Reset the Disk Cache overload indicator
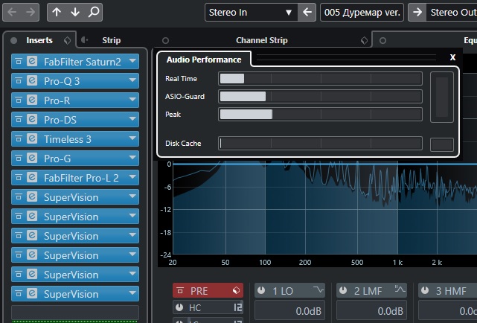This screenshot has width=477, height=323. tap(442, 144)
